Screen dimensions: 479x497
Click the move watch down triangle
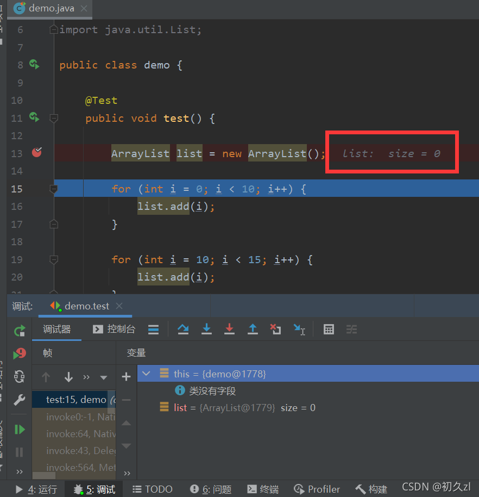[x=127, y=446]
